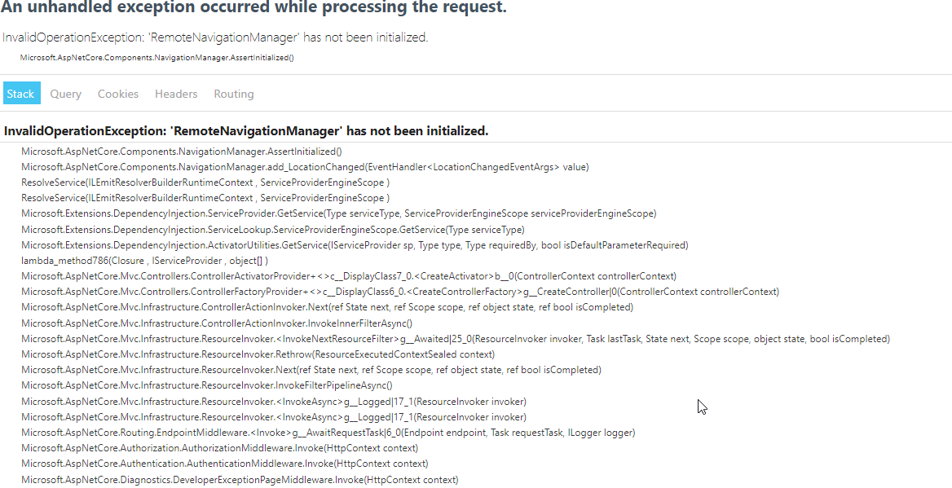The width and height of the screenshot is (952, 488).
Task: Click the InvalidOperationException summary message at top
Action: click(x=215, y=37)
